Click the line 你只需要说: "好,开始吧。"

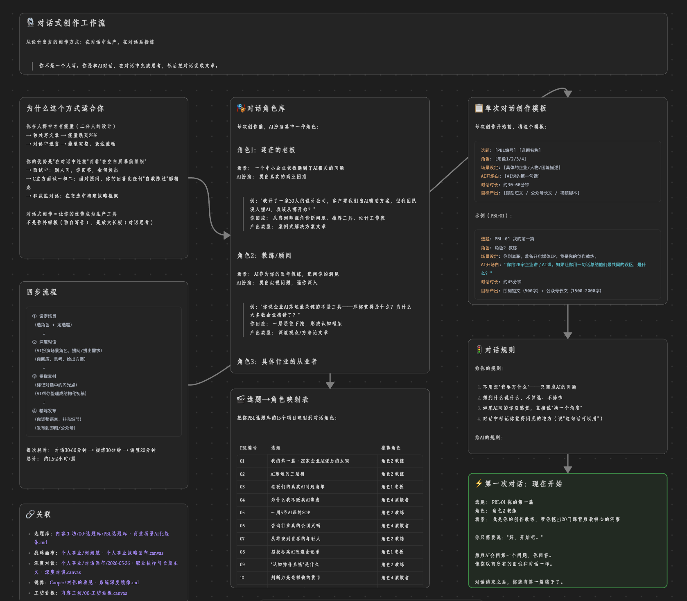point(509,537)
